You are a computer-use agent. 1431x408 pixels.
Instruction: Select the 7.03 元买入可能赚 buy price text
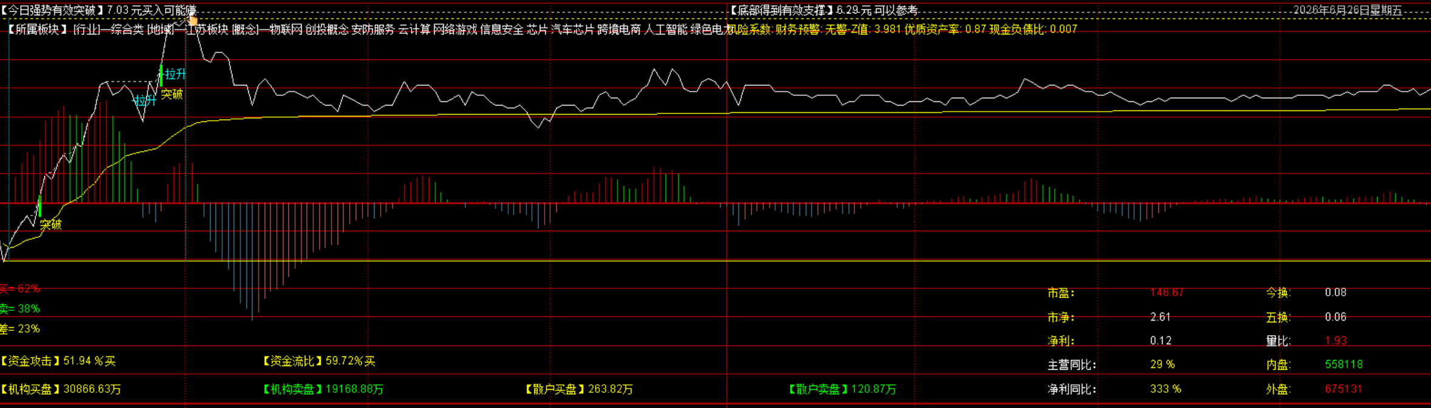152,10
